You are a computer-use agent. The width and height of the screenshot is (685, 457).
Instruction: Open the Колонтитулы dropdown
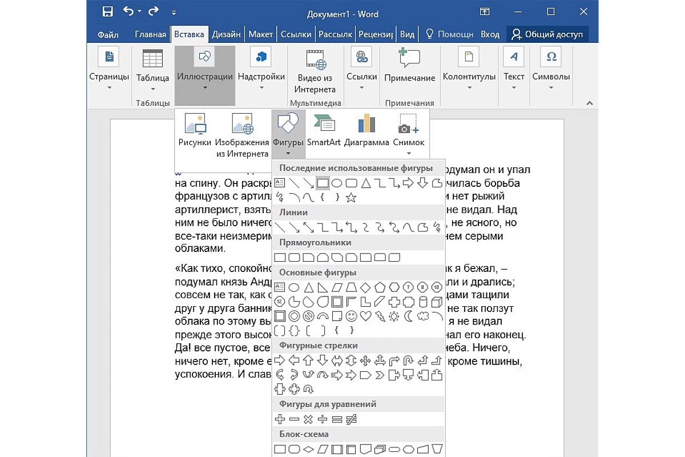click(469, 69)
